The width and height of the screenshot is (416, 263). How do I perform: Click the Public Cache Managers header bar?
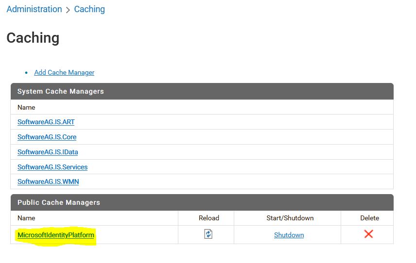coord(202,202)
